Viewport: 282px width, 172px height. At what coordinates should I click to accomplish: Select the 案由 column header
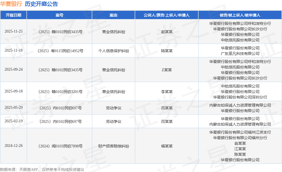click(x=113, y=15)
